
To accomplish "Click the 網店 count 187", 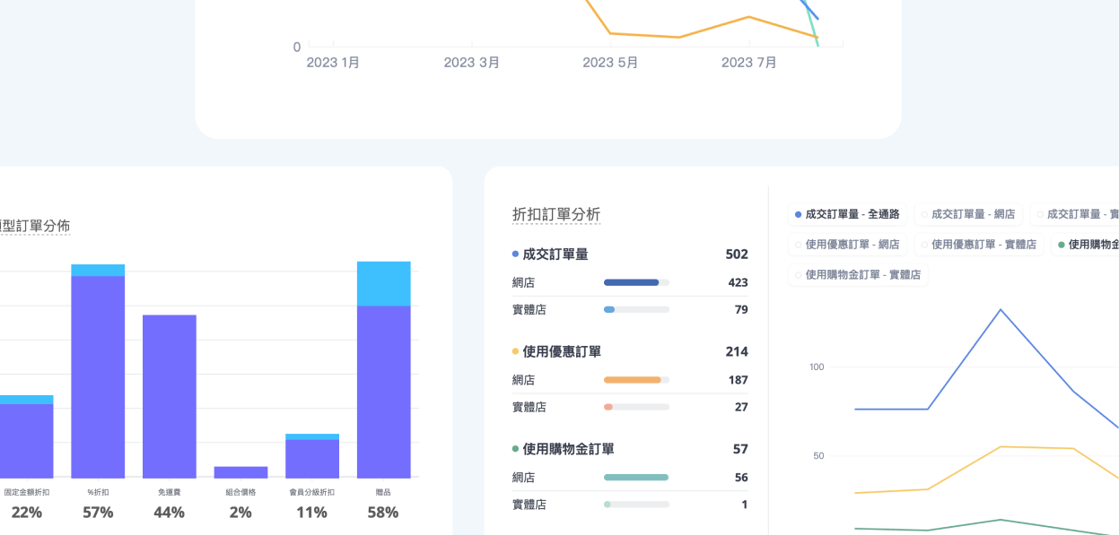I will pos(738,380).
